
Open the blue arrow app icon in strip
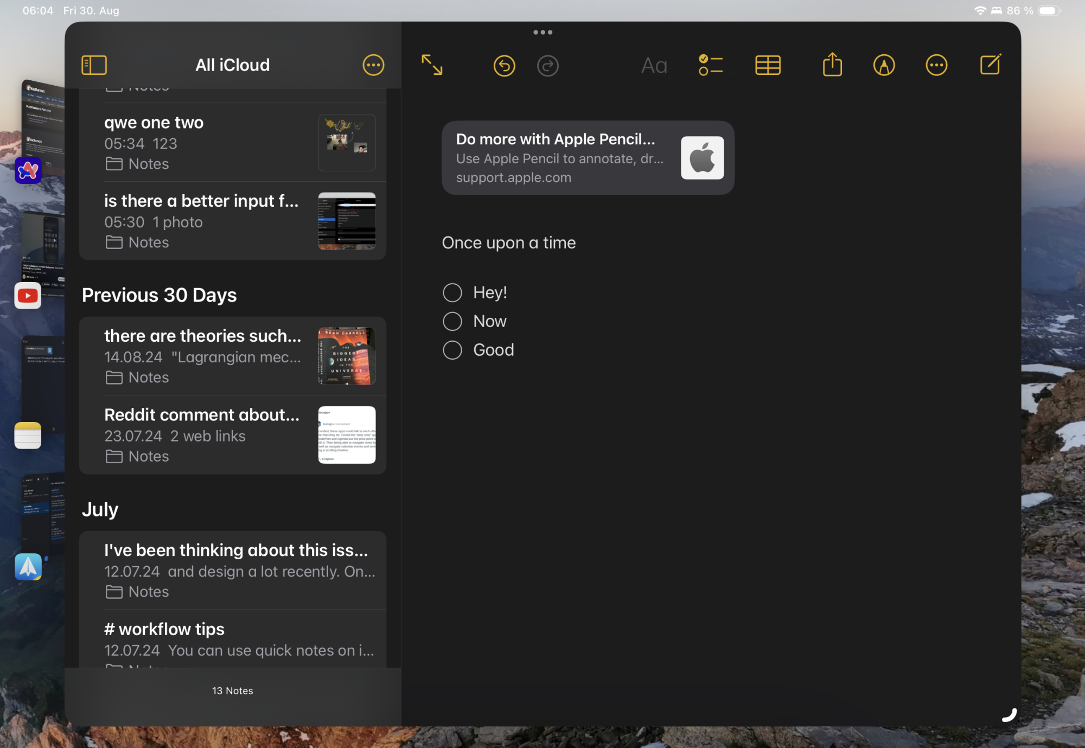28,567
